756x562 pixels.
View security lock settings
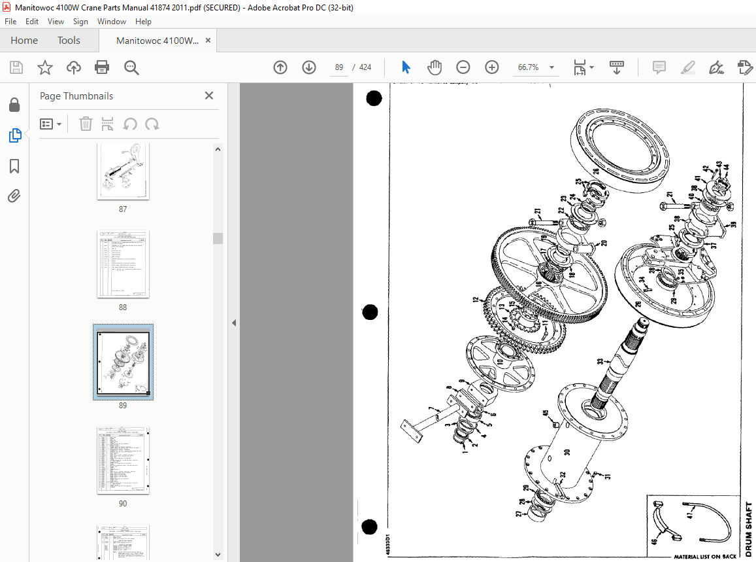[14, 104]
